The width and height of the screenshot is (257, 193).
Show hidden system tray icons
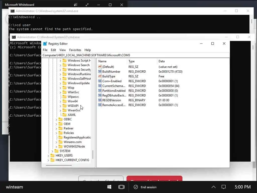click(213, 187)
